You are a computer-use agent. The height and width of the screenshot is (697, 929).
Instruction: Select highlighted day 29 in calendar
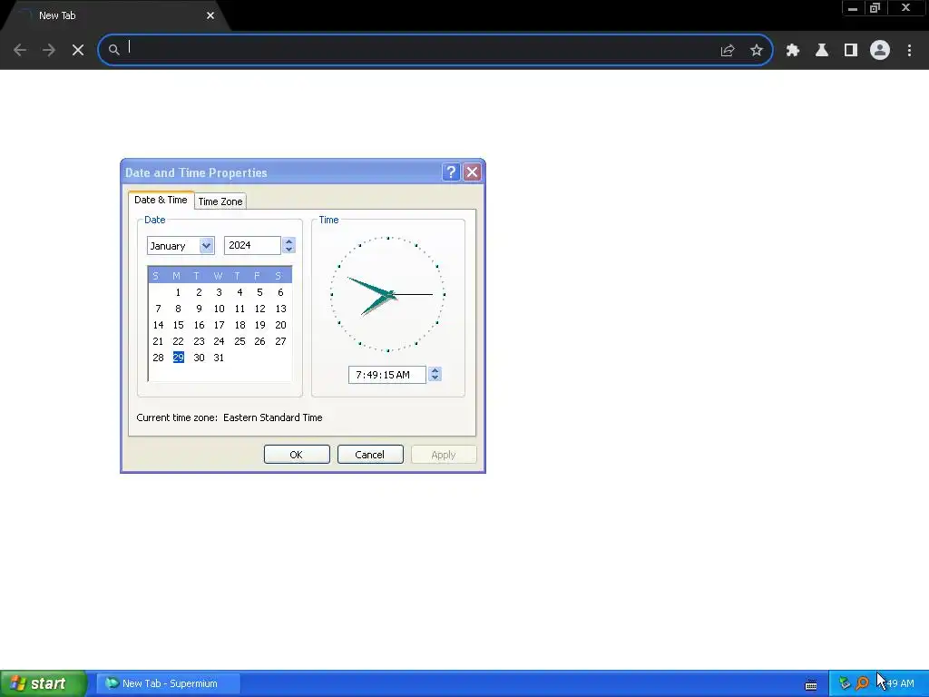pos(179,358)
